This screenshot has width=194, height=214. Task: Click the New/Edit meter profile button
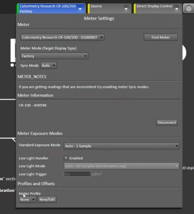[47, 199]
